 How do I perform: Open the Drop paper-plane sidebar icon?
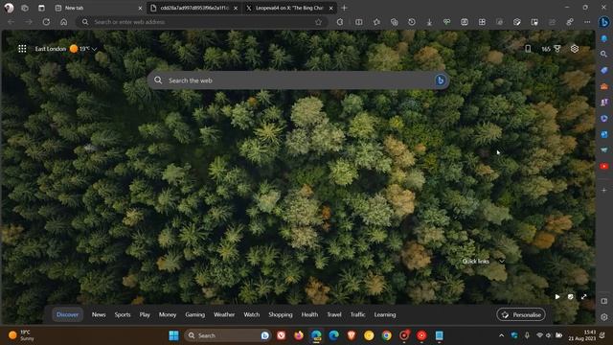pos(604,150)
